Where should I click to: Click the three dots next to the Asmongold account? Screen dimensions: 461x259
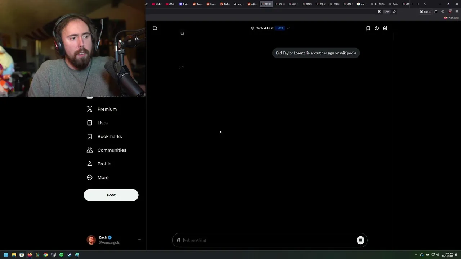pyautogui.click(x=139, y=240)
